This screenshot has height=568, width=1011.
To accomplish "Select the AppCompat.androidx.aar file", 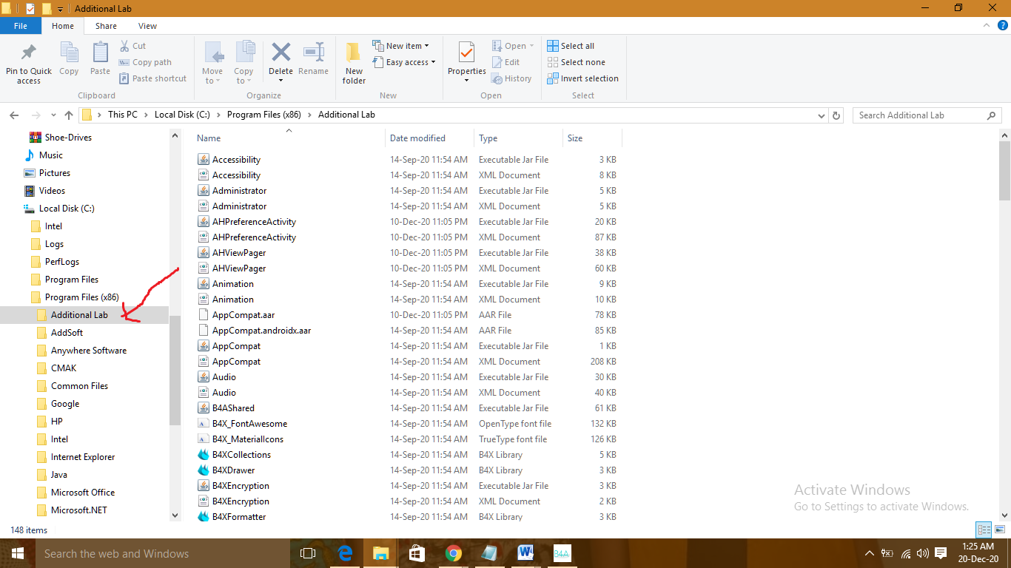I will [x=261, y=331].
